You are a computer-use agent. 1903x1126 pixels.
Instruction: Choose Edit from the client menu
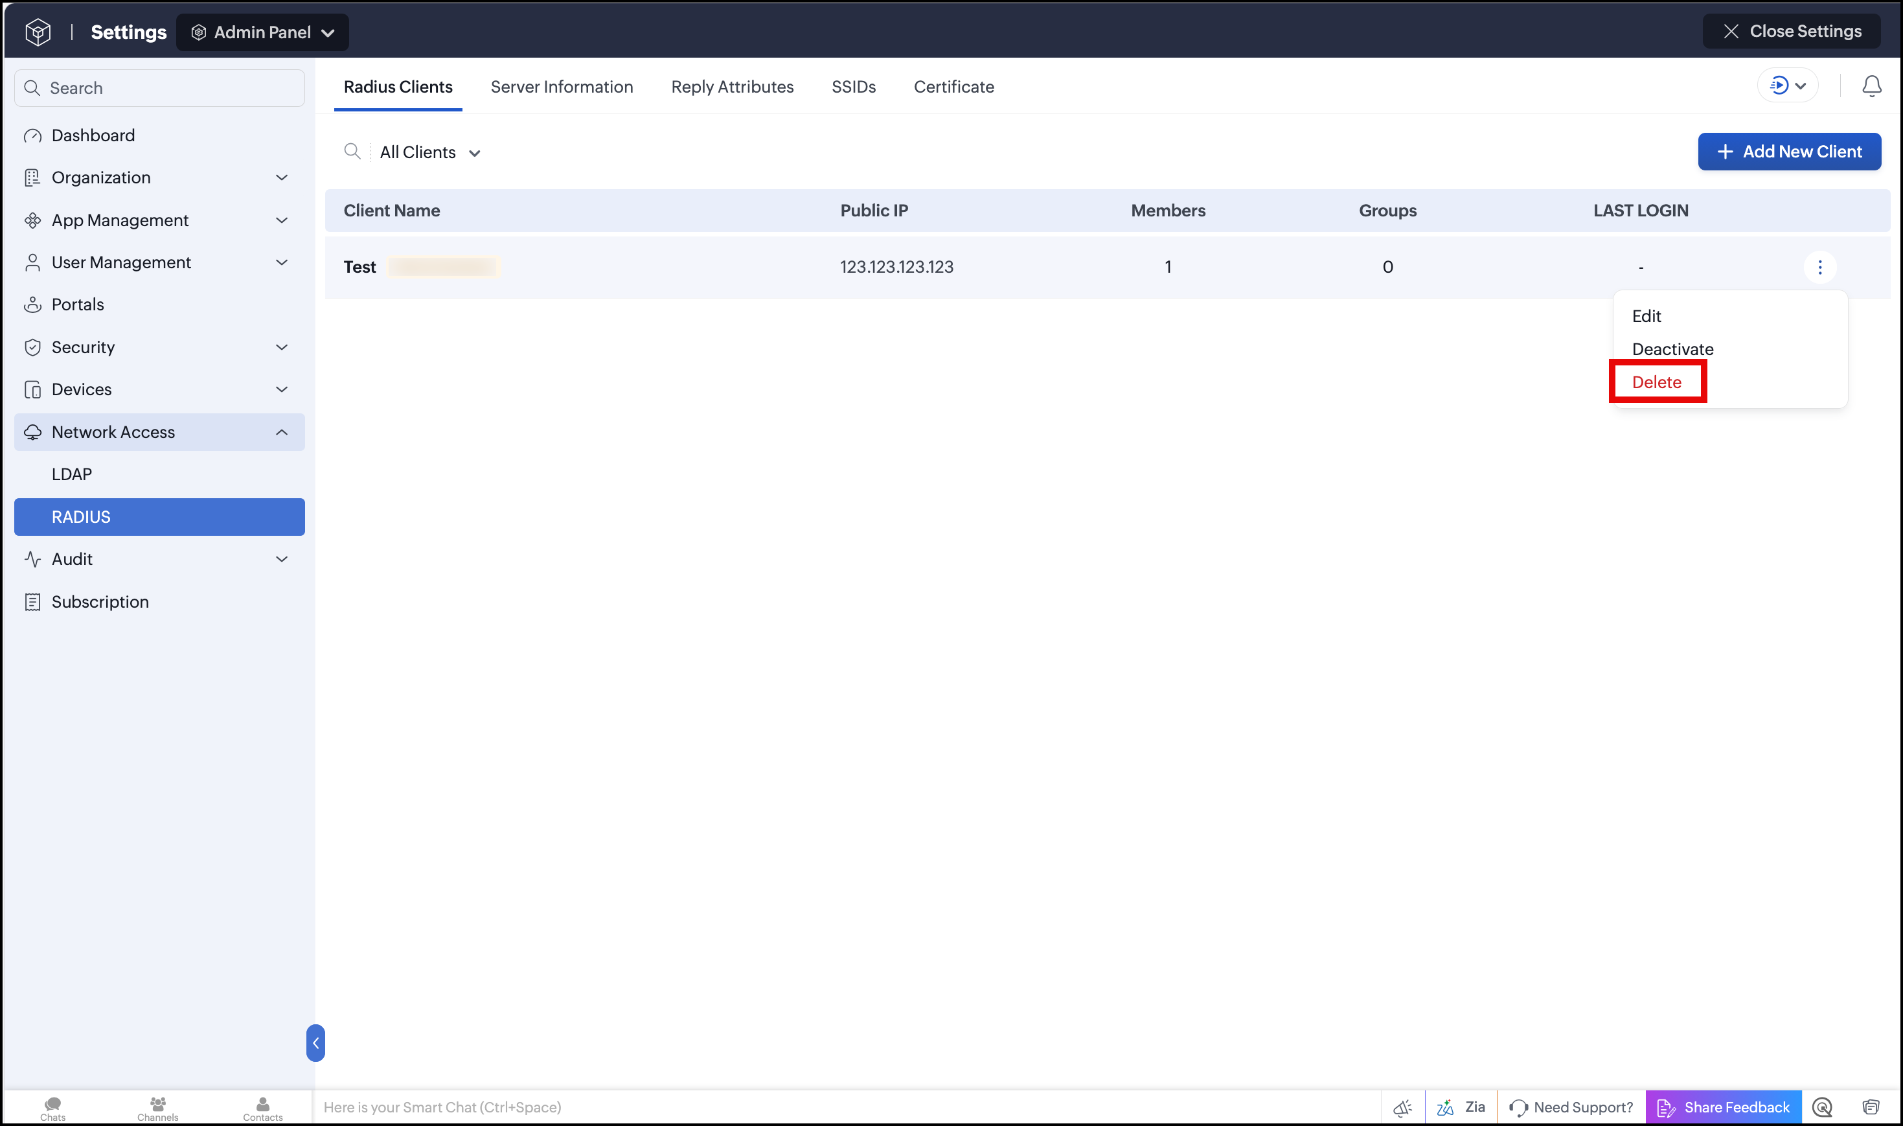1646,316
